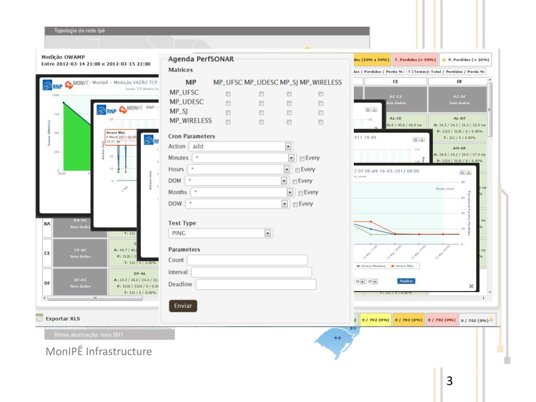Open the 08 hour dropdown under the chart
This screenshot has width=536, height=402.
(x=359, y=281)
